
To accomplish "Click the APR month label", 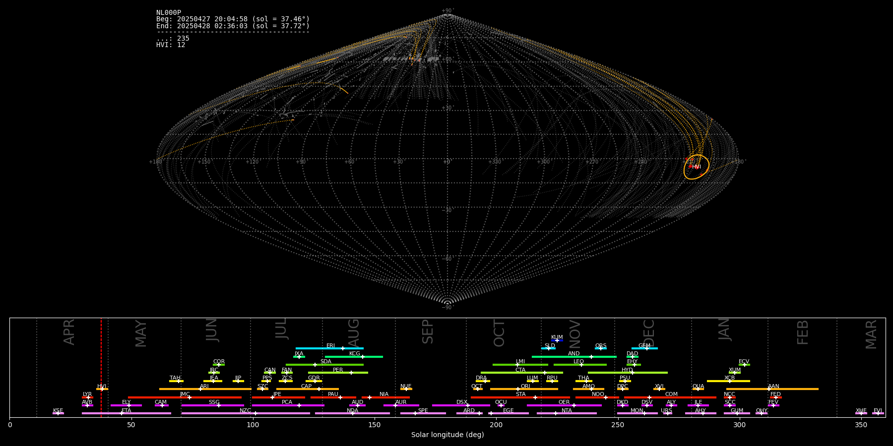I will (x=69, y=332).
